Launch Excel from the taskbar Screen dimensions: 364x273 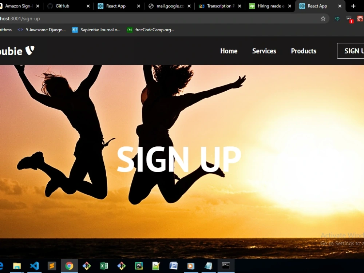pyautogui.click(x=104, y=266)
